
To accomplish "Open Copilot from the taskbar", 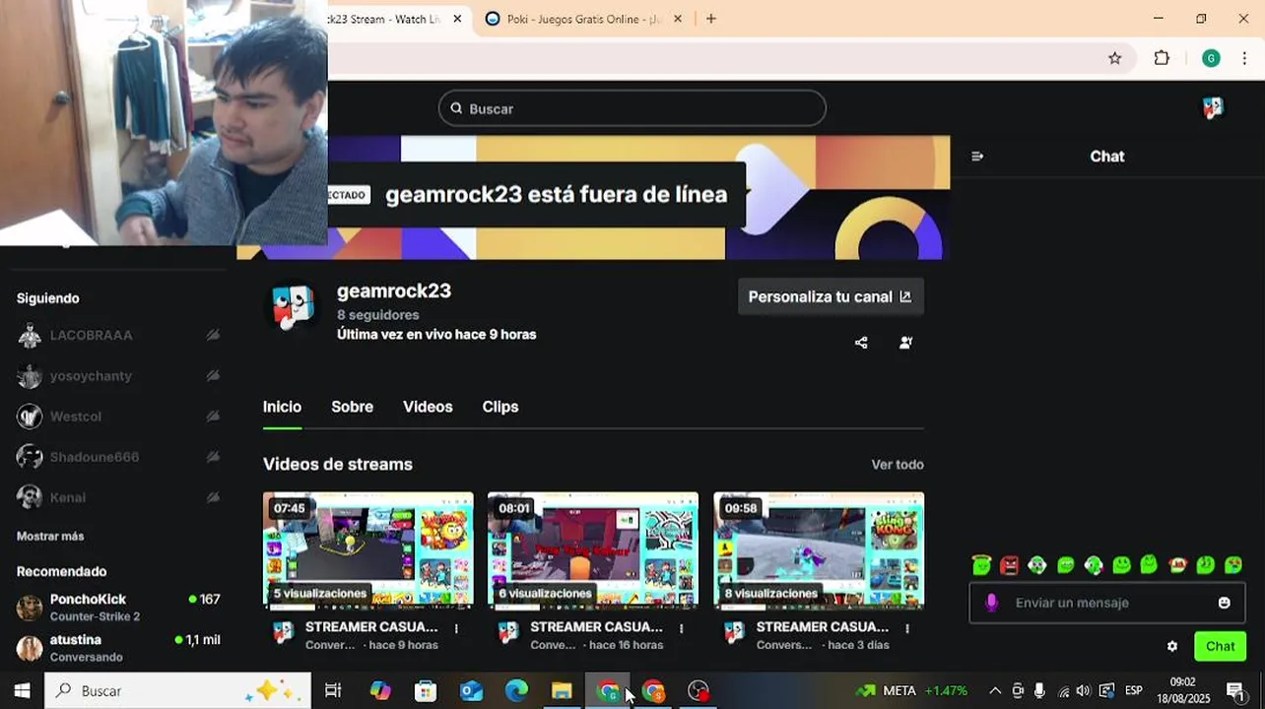I will pyautogui.click(x=380, y=691).
